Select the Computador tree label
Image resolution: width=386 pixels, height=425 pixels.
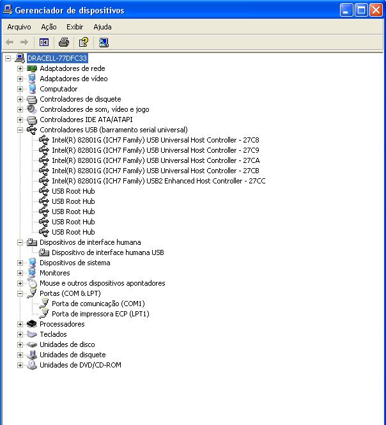59,89
